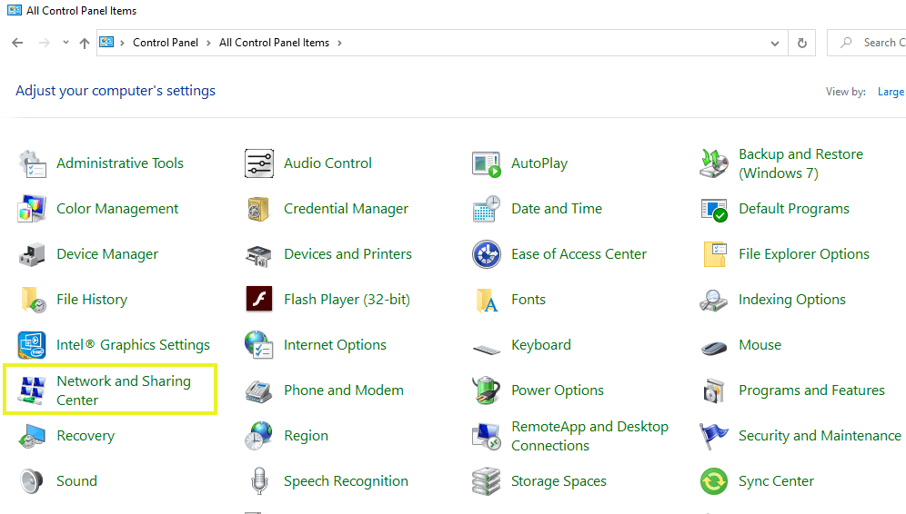The height and width of the screenshot is (514, 906).
Task: Click the Keyboard icon
Action: [x=486, y=349]
